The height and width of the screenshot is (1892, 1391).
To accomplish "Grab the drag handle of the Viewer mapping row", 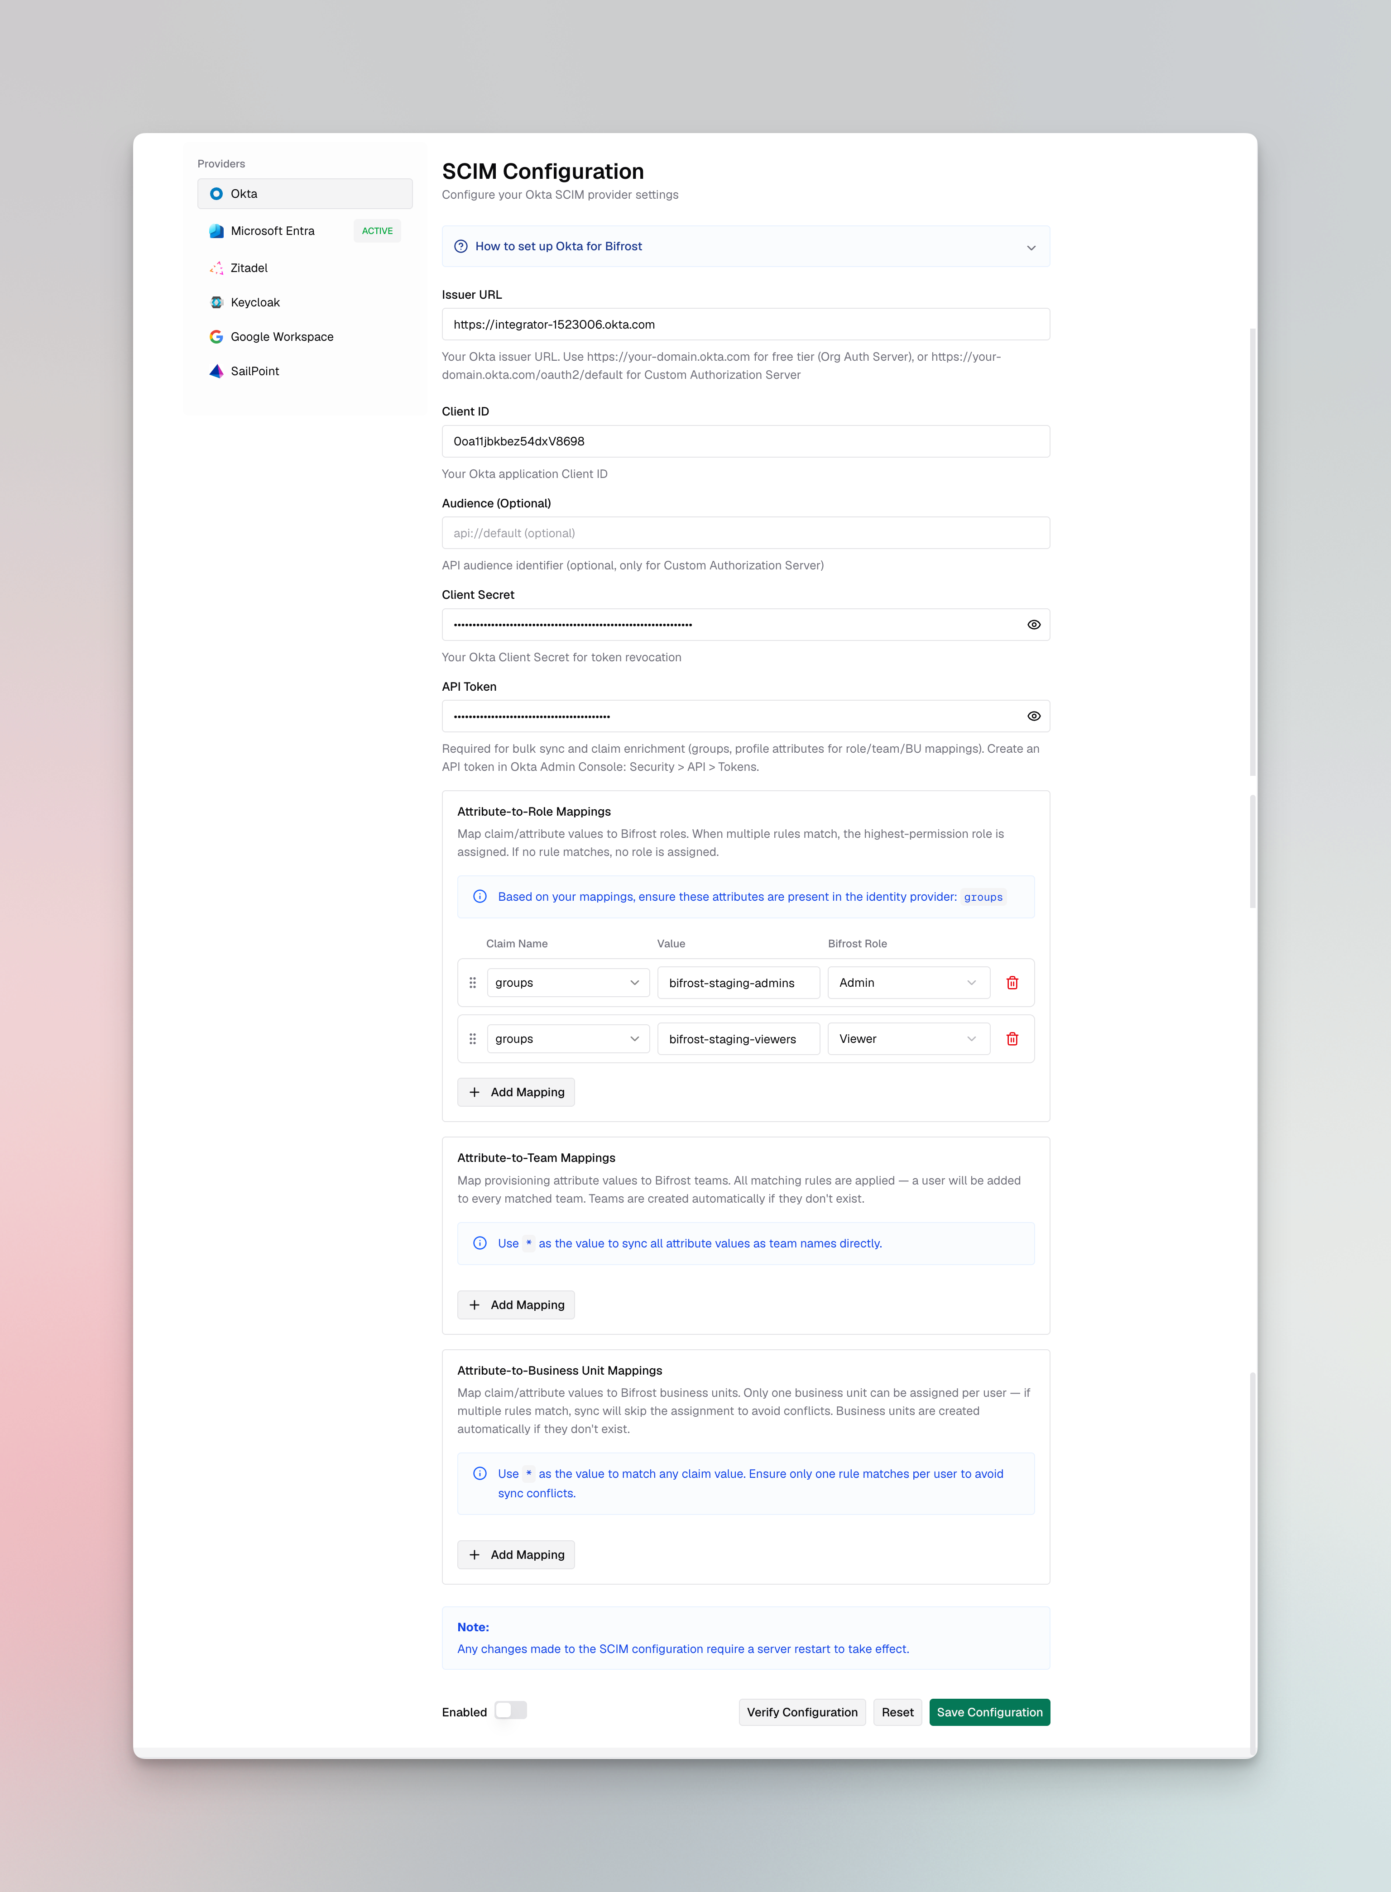I will [x=472, y=1039].
